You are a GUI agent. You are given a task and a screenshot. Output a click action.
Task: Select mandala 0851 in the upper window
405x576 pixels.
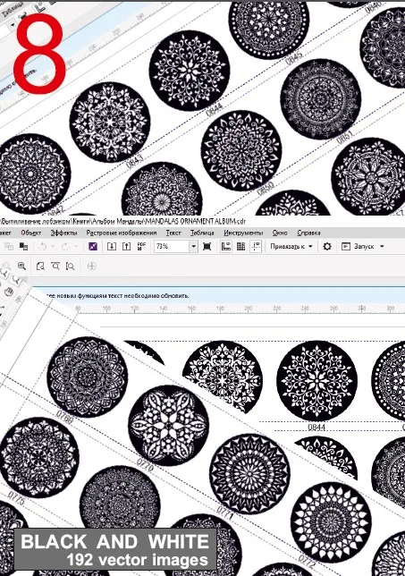[321, 99]
